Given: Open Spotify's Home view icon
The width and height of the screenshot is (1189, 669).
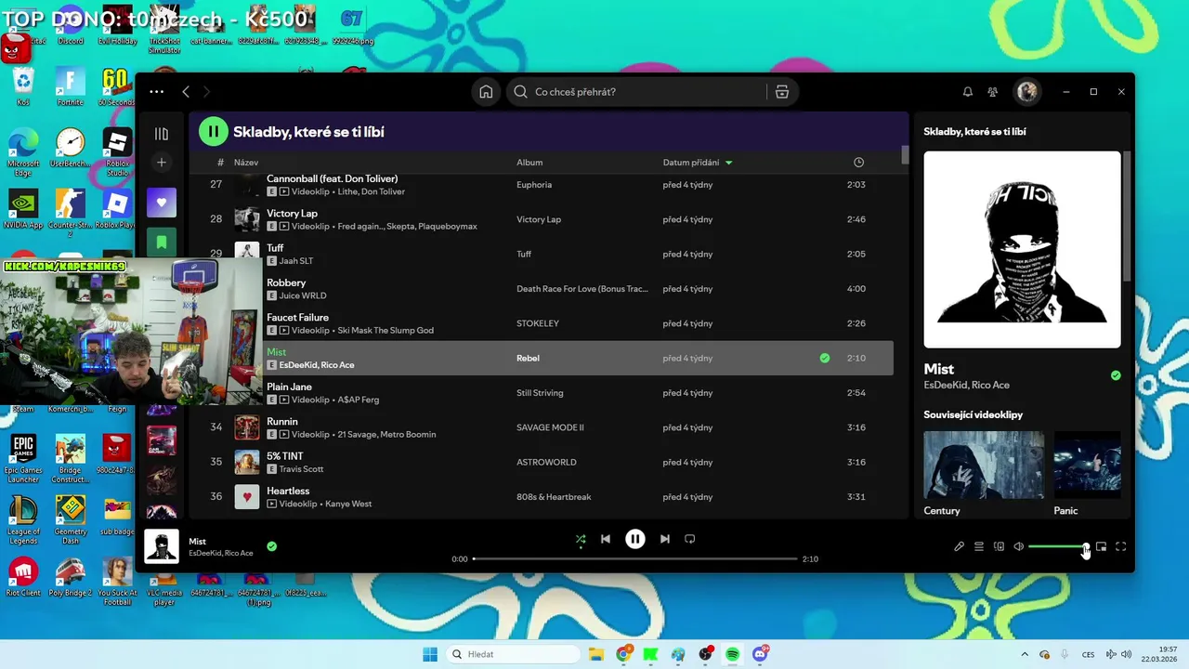Looking at the screenshot, I should [x=486, y=92].
